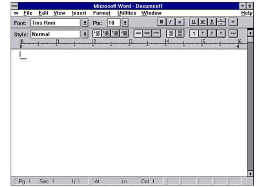Toggle show-all nonprinting characters asterisk button
The image size is (261, 187).
click(x=233, y=22)
